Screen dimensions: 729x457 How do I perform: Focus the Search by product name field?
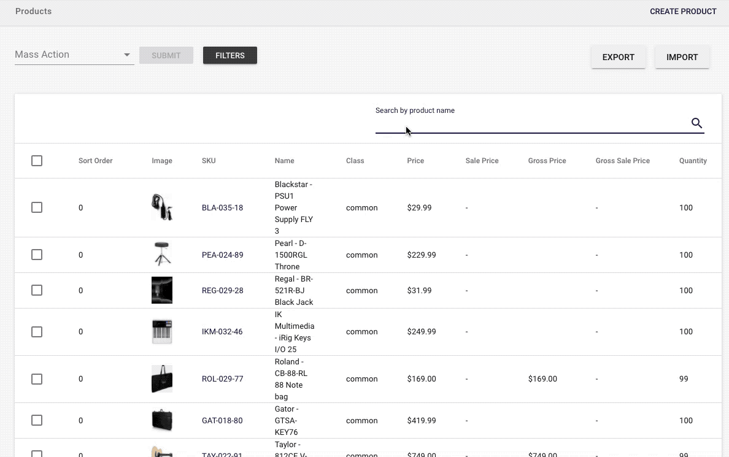[533, 124]
